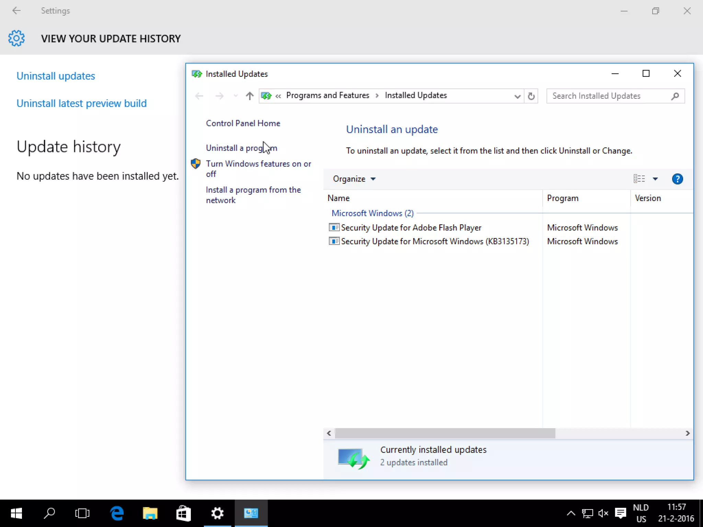Open Programs and Features breadcrumb

tap(327, 95)
